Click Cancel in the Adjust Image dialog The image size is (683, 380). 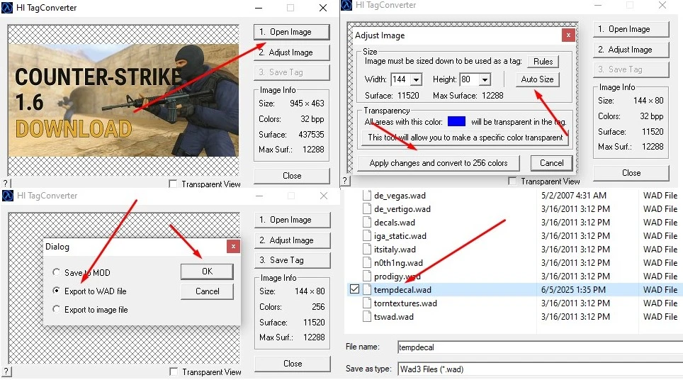[x=551, y=163]
